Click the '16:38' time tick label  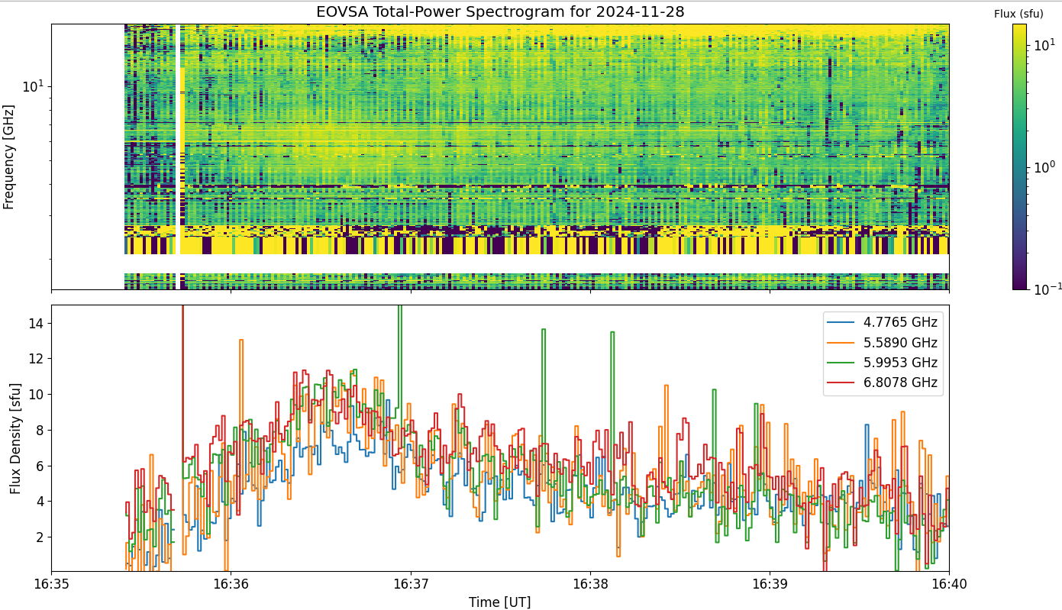tap(590, 584)
